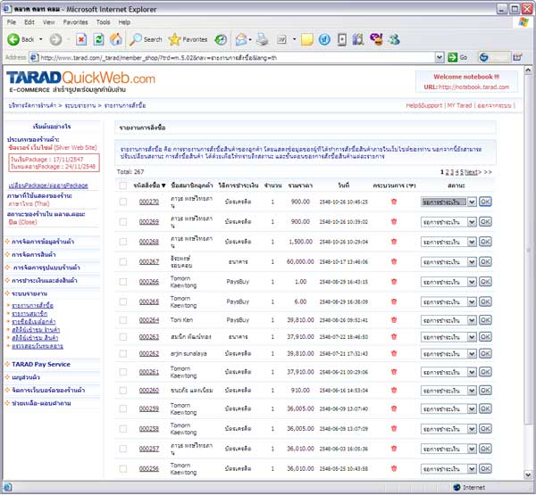Delete order 000258 using red trash icon
The height and width of the screenshot is (495, 536).
coord(394,428)
